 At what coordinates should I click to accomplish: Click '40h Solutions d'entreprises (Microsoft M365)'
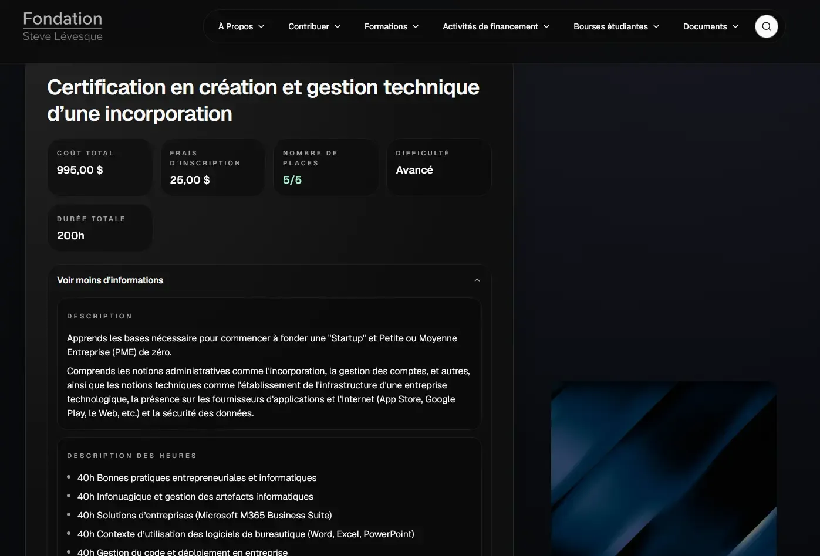(x=205, y=516)
